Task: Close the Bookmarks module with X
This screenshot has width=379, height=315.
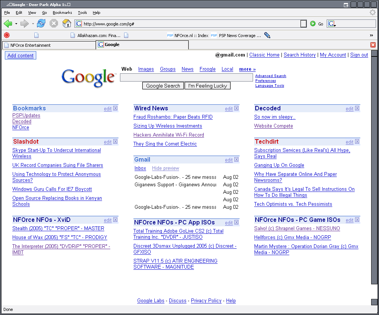Action: (115, 108)
